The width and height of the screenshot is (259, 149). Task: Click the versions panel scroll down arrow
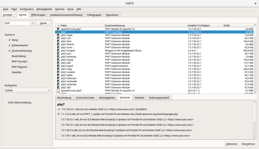(254, 138)
